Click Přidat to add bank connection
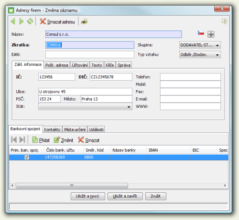Image resolution: width=239 pixels, height=220 pixels. (x=41, y=140)
